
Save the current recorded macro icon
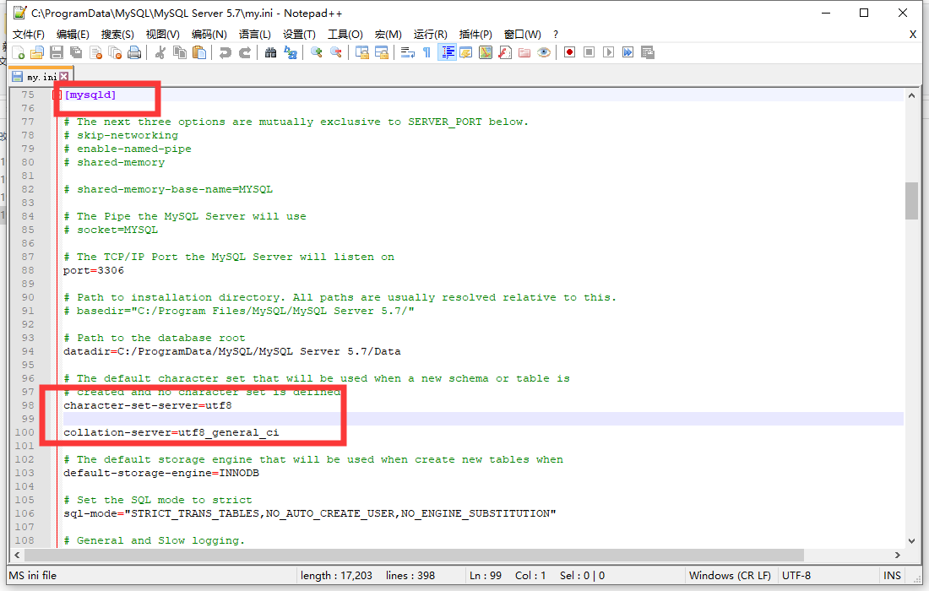coord(648,52)
